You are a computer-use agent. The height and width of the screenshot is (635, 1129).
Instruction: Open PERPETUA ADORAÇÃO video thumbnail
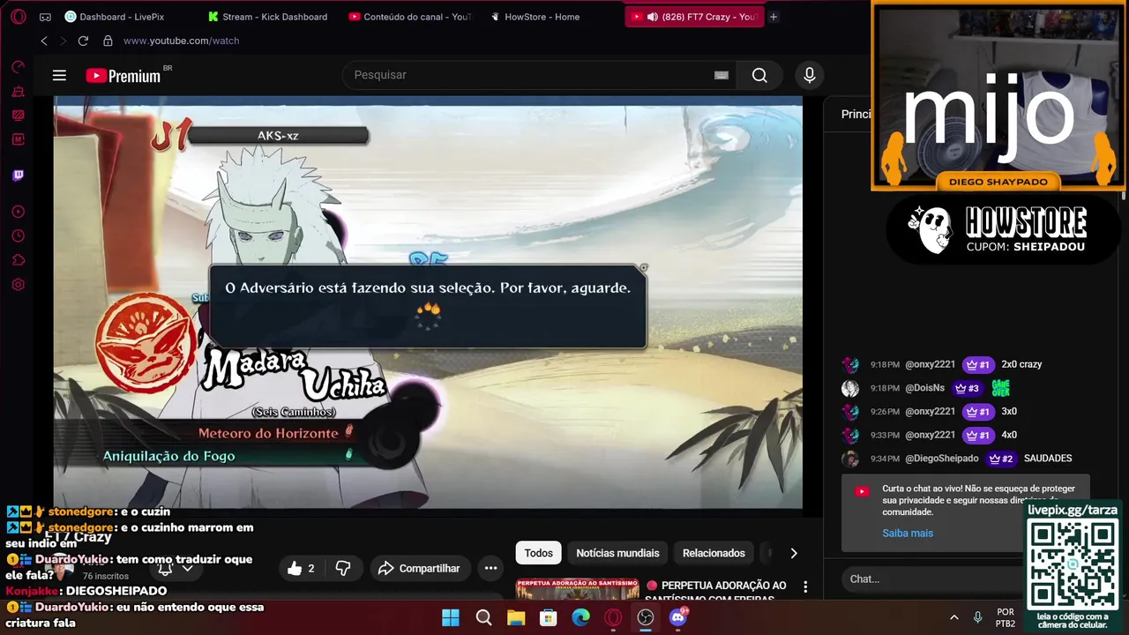(x=576, y=588)
